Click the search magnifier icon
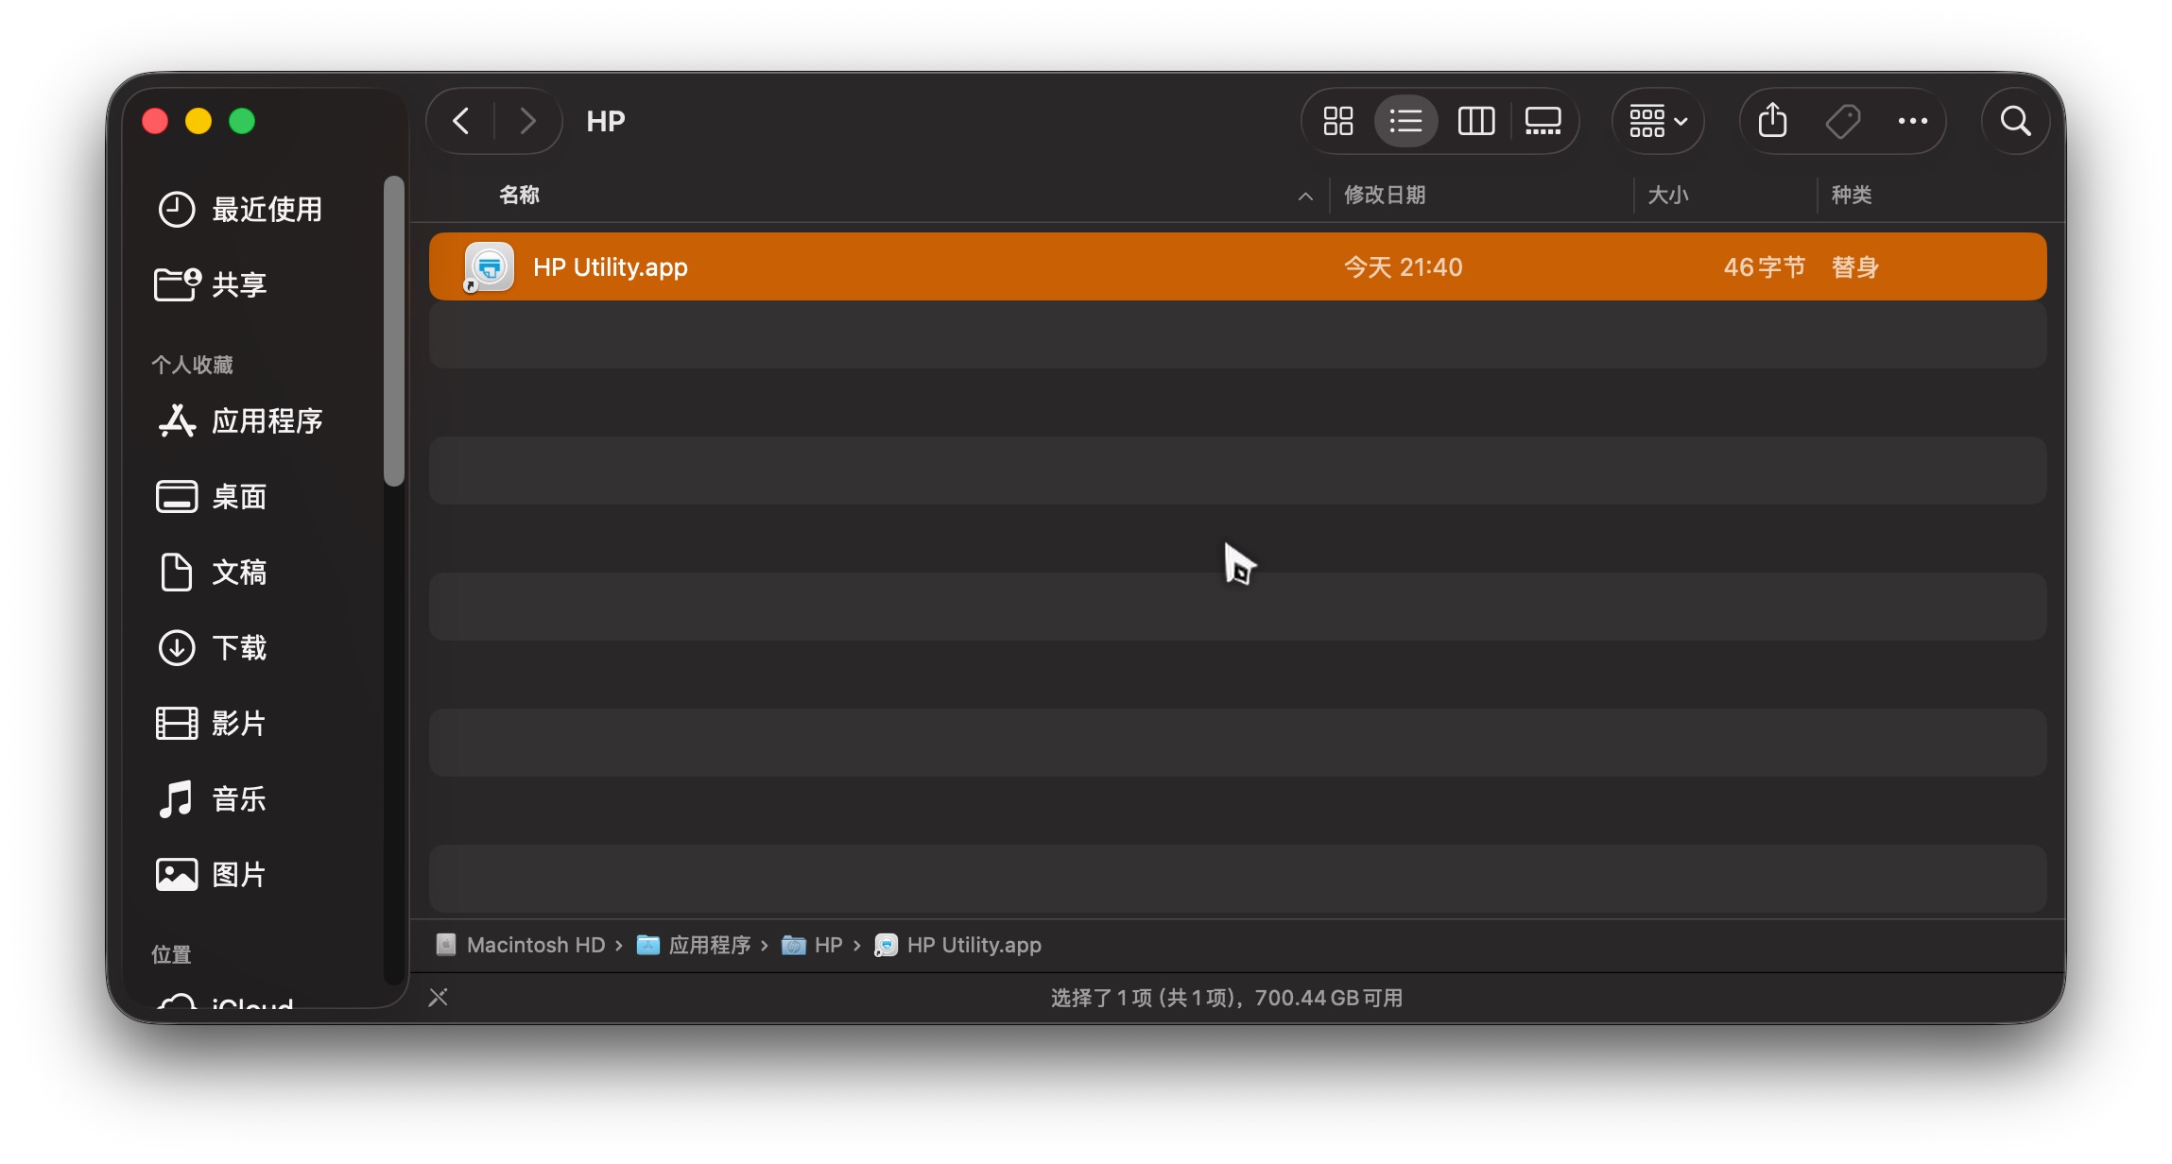 coord(2015,121)
